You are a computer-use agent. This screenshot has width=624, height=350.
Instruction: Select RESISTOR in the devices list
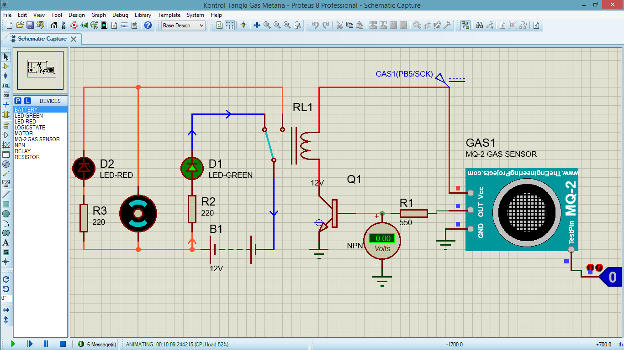(x=41, y=157)
